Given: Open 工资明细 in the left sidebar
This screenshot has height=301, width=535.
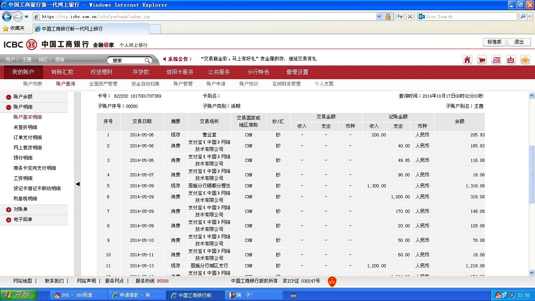Looking at the screenshot, I should point(23,178).
